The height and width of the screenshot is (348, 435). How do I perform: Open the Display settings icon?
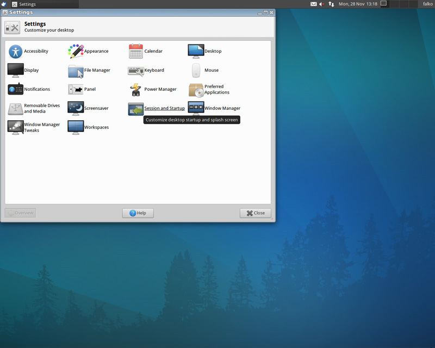point(15,71)
